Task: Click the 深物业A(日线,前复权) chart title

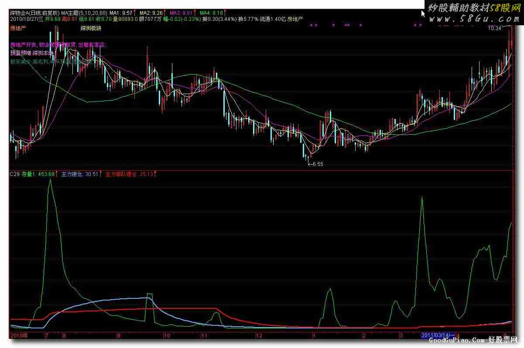Action: (x=34, y=13)
